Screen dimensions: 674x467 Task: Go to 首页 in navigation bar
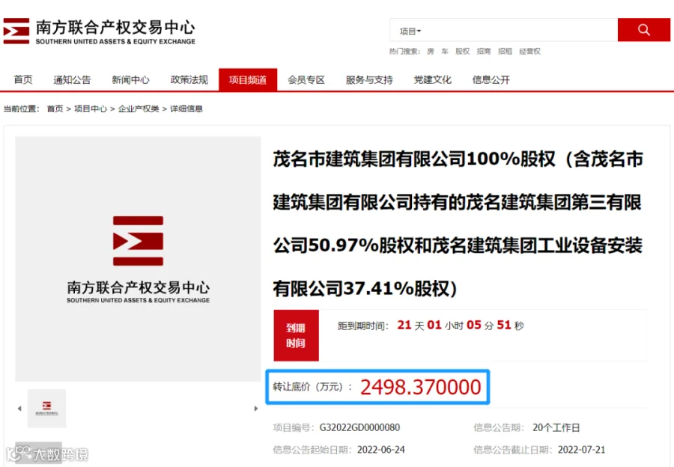coord(23,79)
